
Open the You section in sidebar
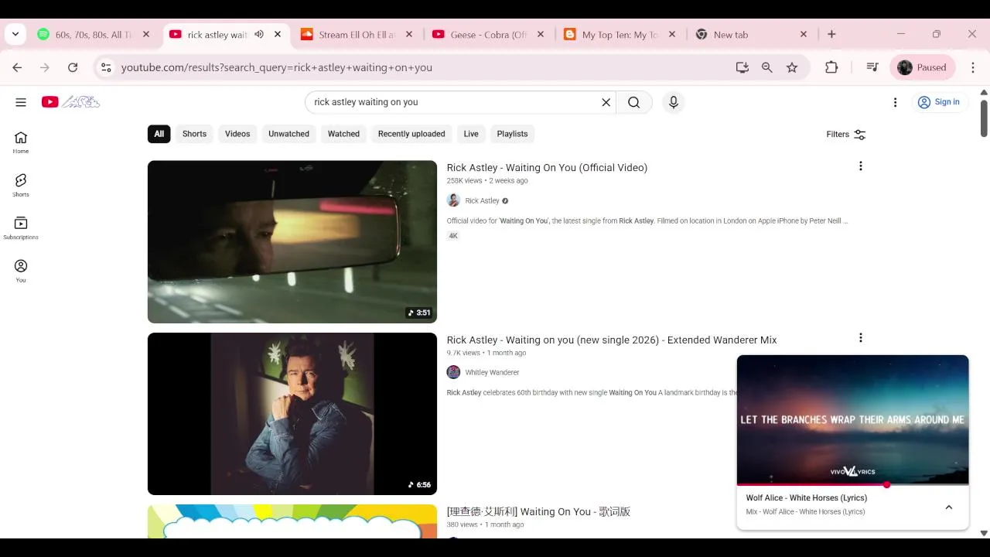pyautogui.click(x=21, y=271)
